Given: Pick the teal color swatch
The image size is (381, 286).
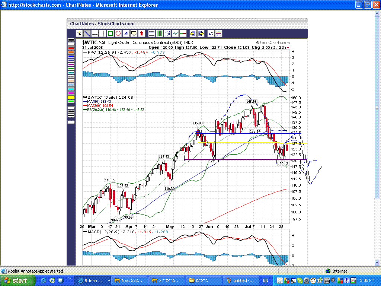Looking at the screenshot, I should 71,73.
